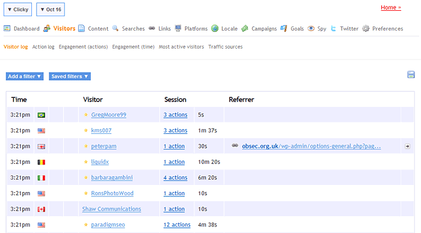Expand the Clicky site dropdown

[17, 10]
